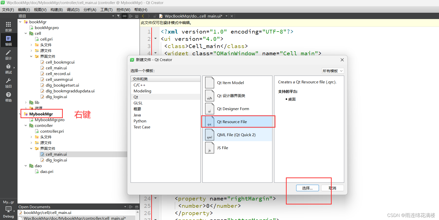Select the C/C++ template category
The image size is (439, 220).
165,85
